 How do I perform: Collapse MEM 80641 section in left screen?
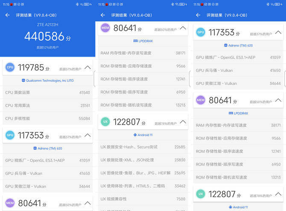[x=88, y=203]
